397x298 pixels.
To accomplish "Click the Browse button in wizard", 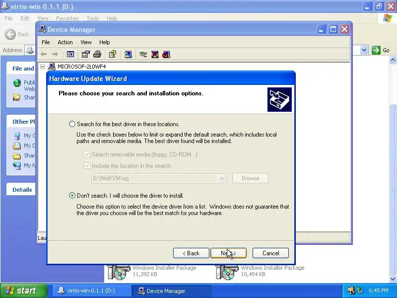I will click(250, 178).
